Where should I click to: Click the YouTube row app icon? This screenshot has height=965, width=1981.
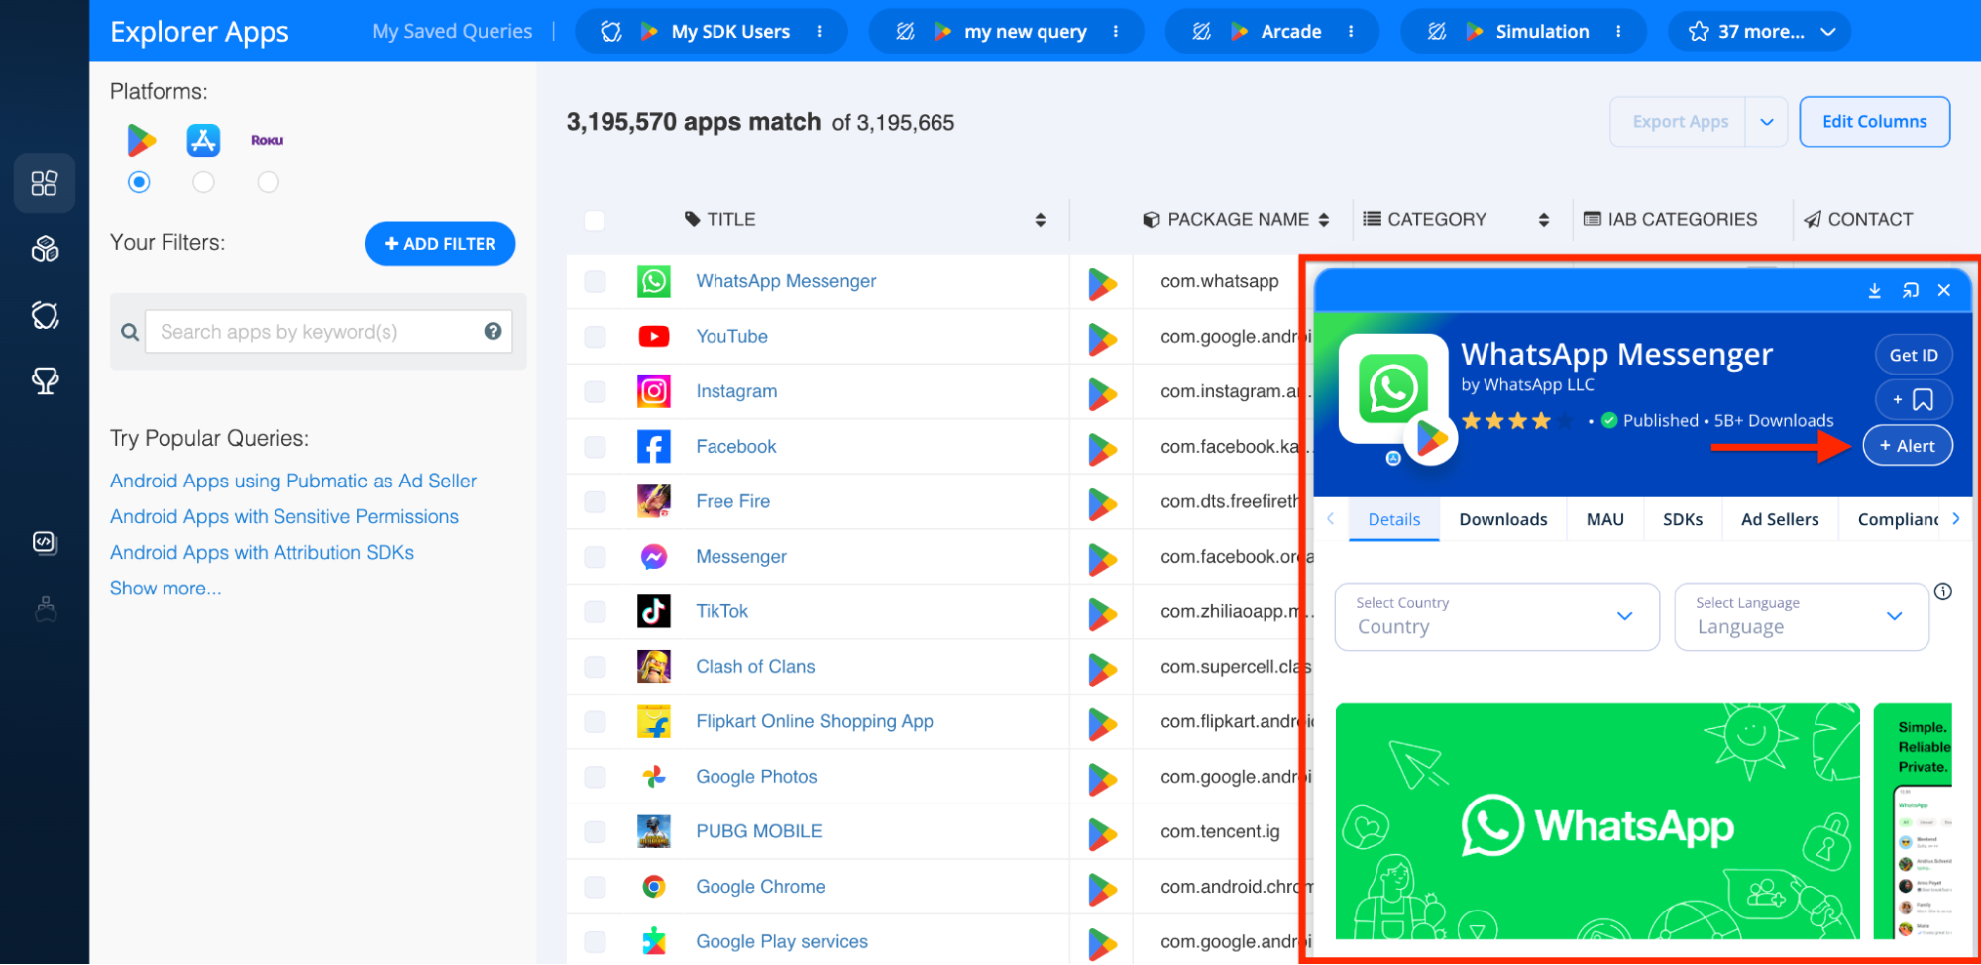[654, 337]
